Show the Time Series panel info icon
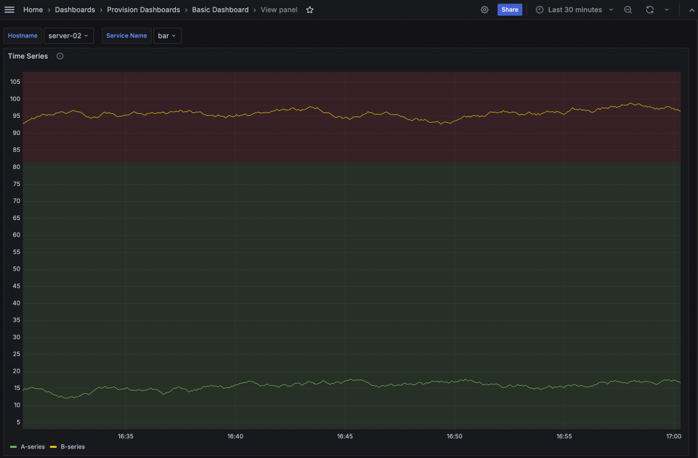698x458 pixels. click(60, 56)
